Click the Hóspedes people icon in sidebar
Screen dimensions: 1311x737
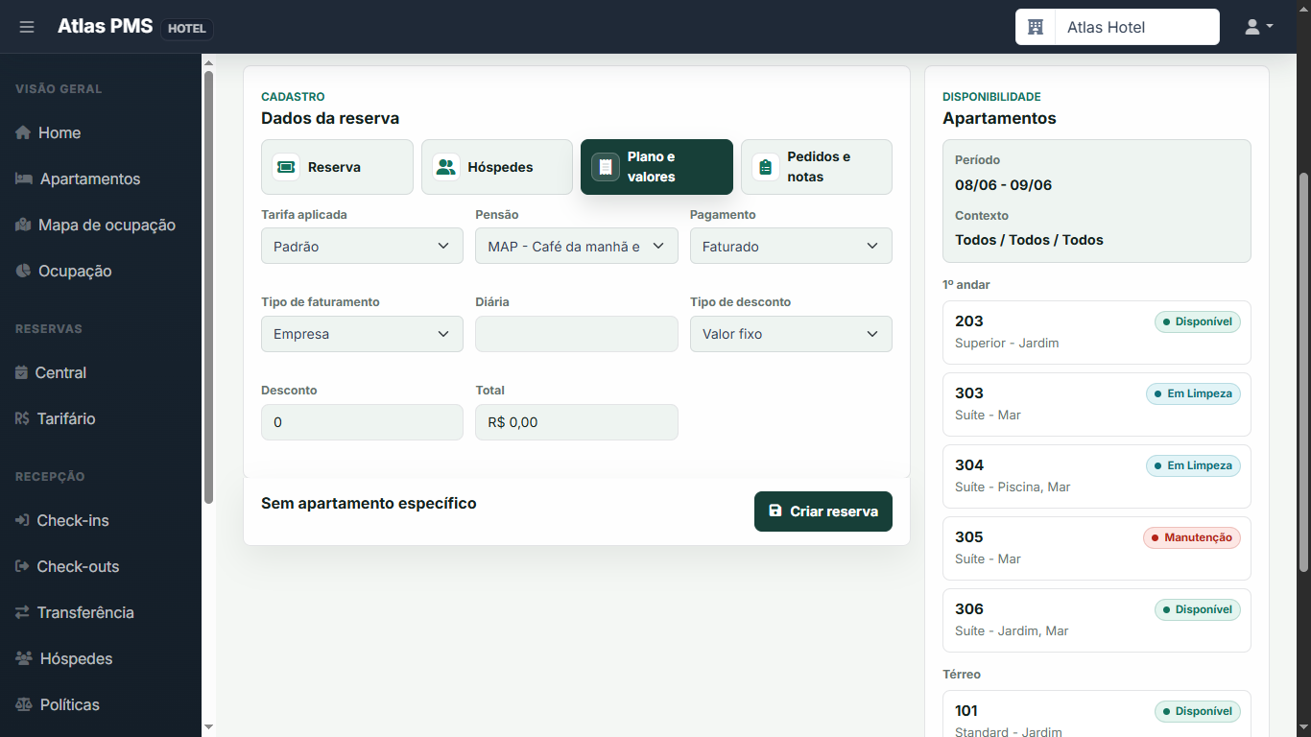[x=24, y=658]
